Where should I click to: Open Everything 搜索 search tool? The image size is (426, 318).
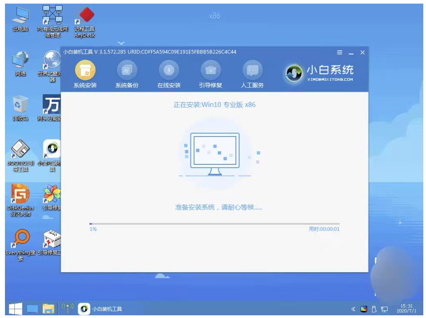coord(21,238)
